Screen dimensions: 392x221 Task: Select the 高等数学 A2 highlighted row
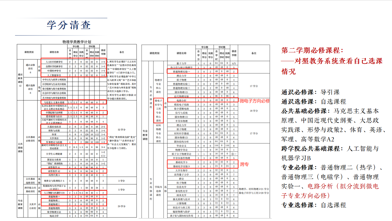click(x=54, y=171)
